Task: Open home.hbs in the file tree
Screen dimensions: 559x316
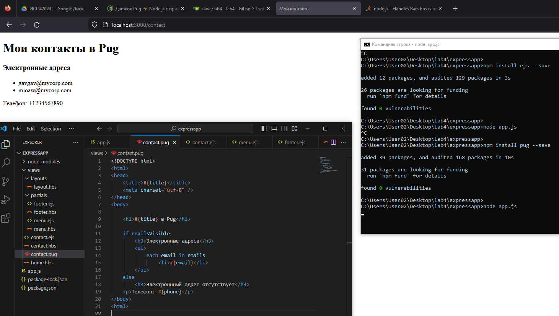Action: pos(42,262)
